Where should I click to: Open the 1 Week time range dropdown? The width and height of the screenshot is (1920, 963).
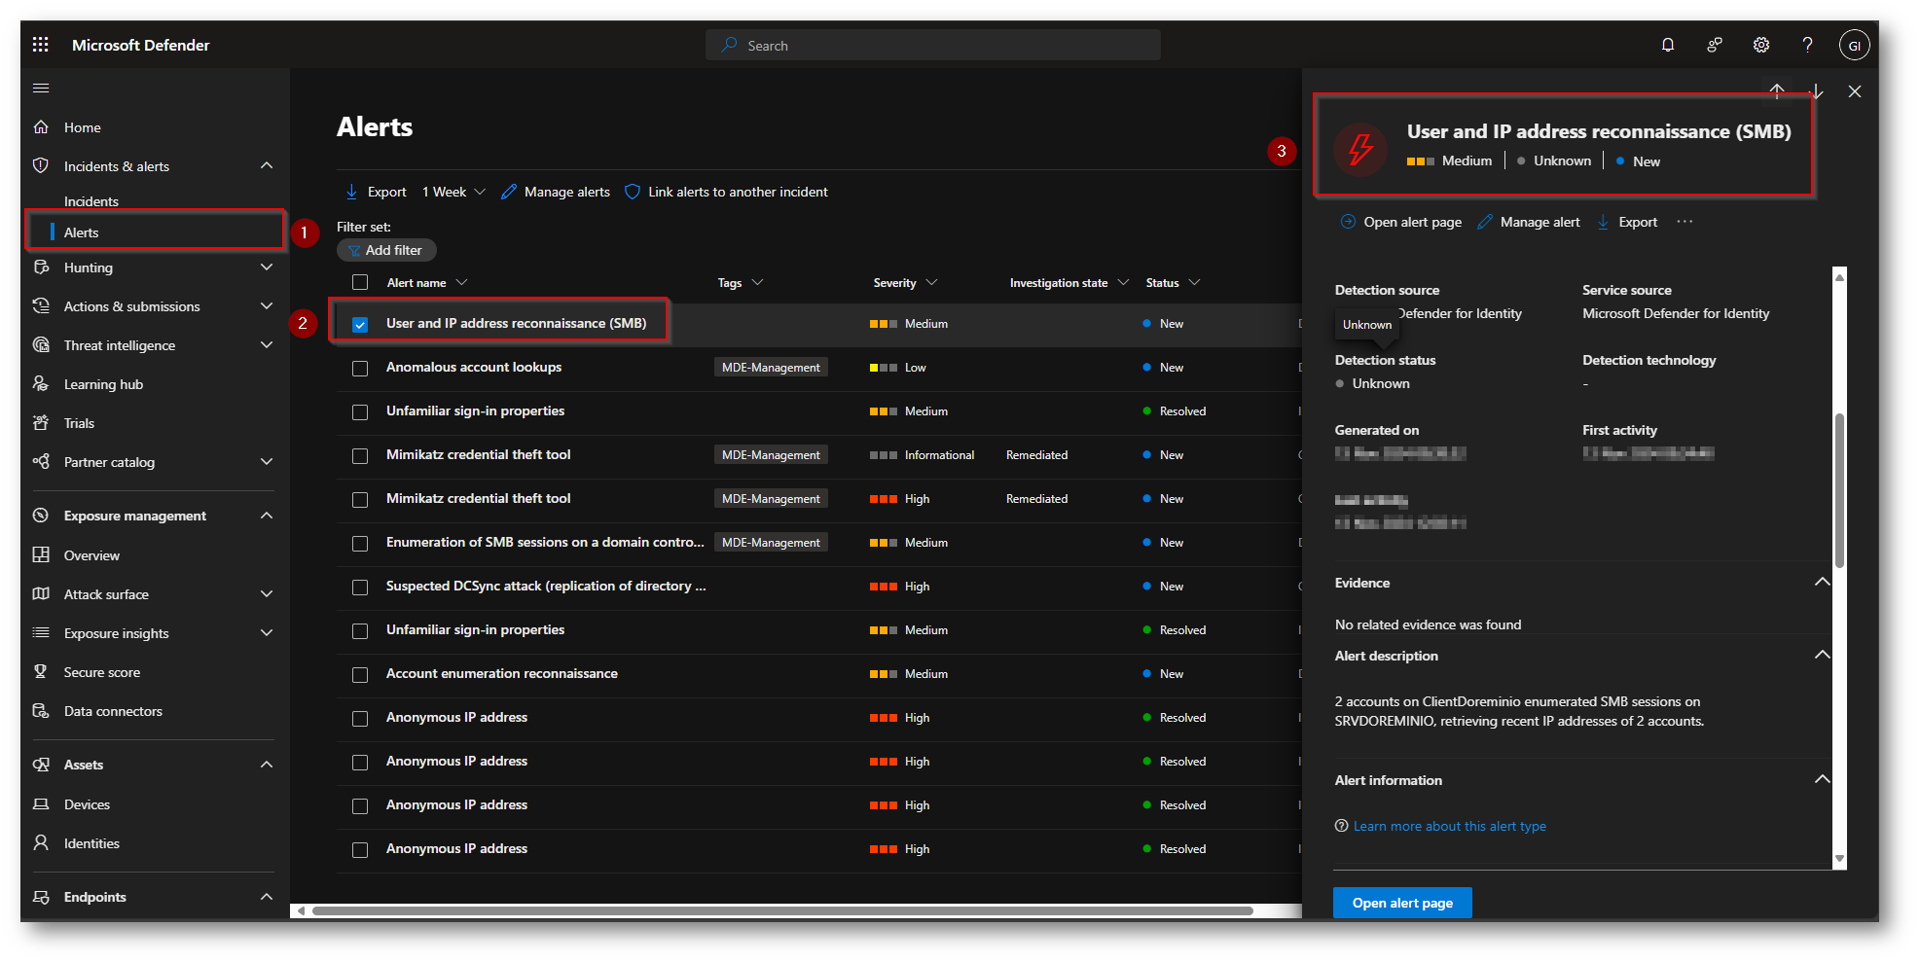tap(453, 192)
